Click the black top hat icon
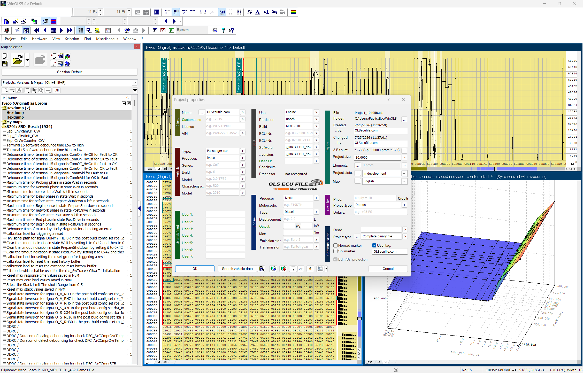The height and width of the screenshot is (373, 583). click(7, 30)
